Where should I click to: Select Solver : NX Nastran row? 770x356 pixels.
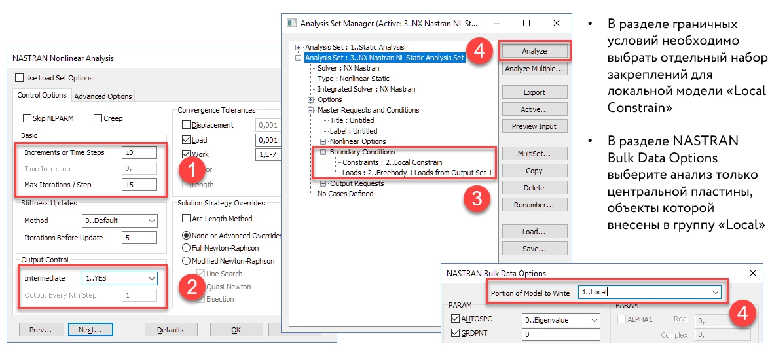(348, 68)
